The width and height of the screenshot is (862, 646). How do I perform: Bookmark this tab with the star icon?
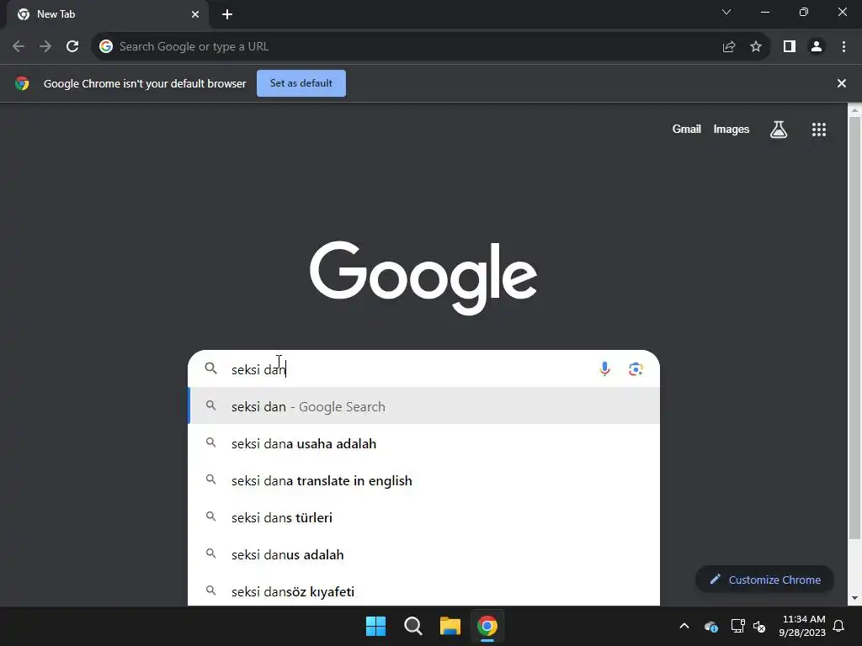click(x=756, y=47)
